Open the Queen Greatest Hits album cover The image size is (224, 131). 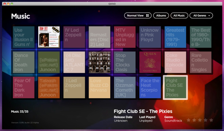(x=150, y=62)
